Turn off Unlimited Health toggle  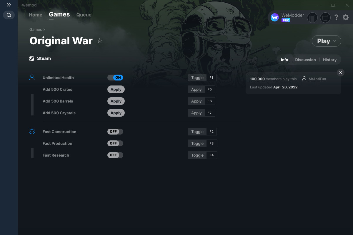click(115, 78)
